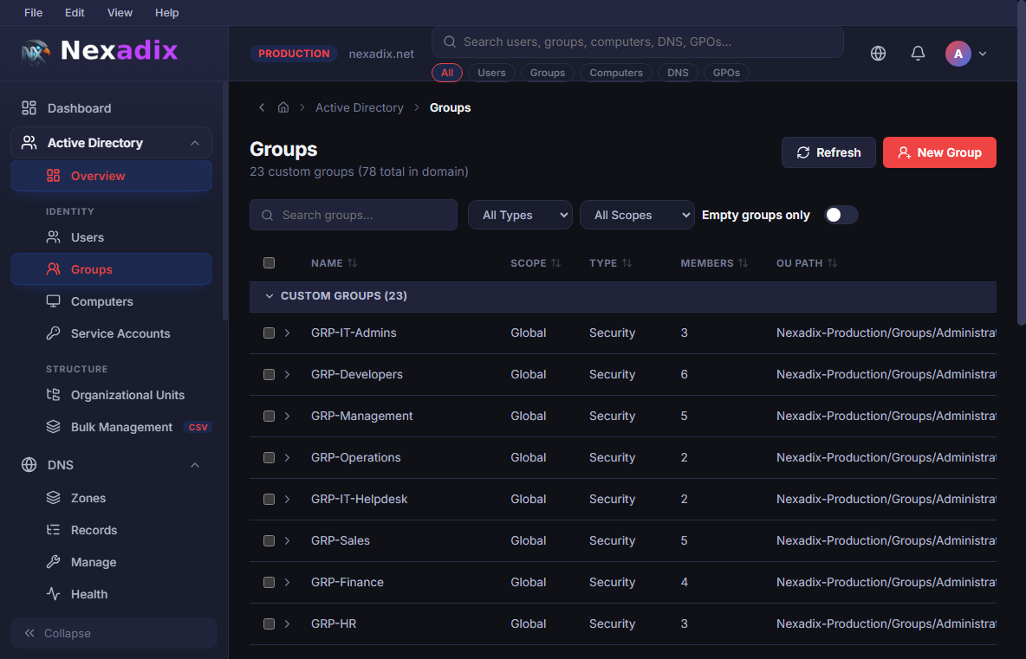Click the user avatar labeled A
Image resolution: width=1026 pixels, height=659 pixels.
tap(958, 54)
